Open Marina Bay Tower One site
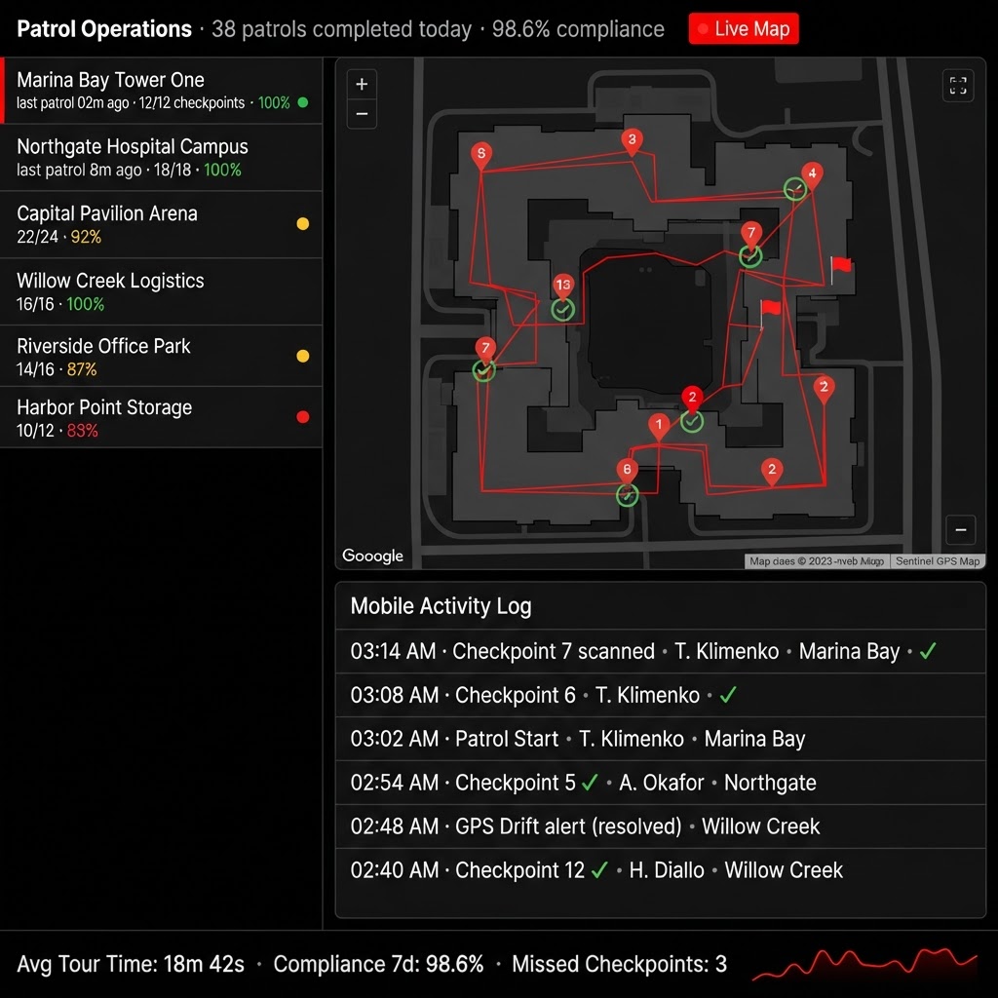 click(x=162, y=91)
